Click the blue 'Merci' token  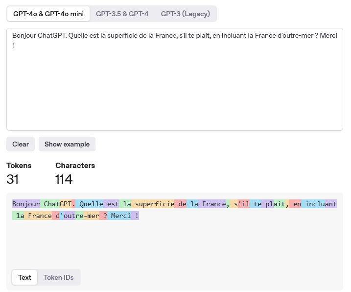click(x=119, y=216)
